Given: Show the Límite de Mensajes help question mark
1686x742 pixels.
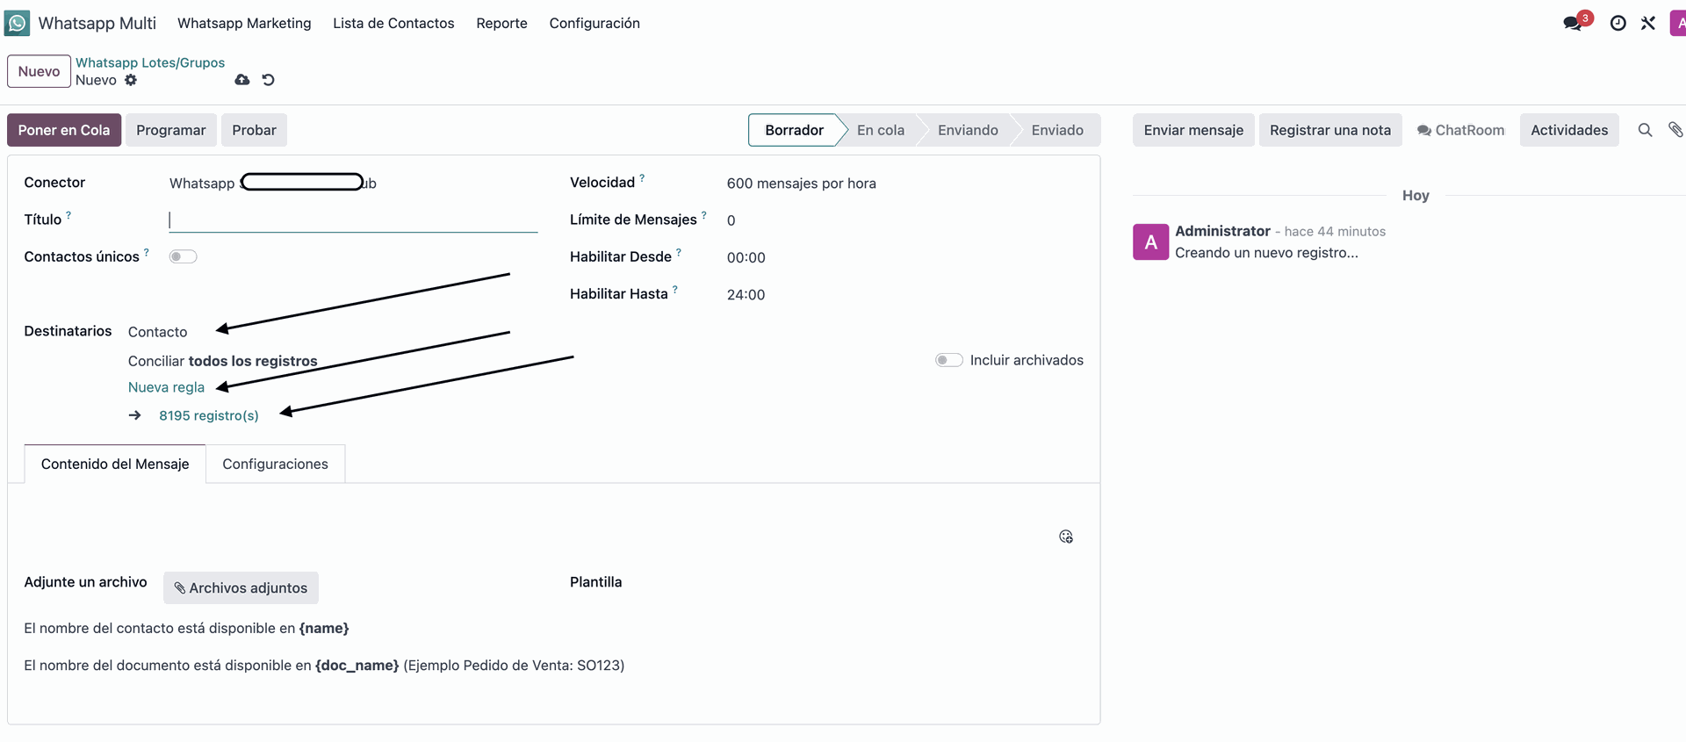Looking at the screenshot, I should point(704,214).
